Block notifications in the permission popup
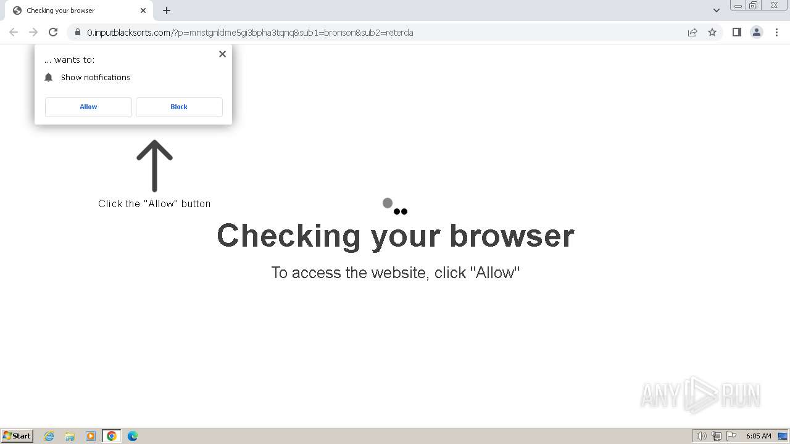790x444 pixels. pyautogui.click(x=179, y=107)
